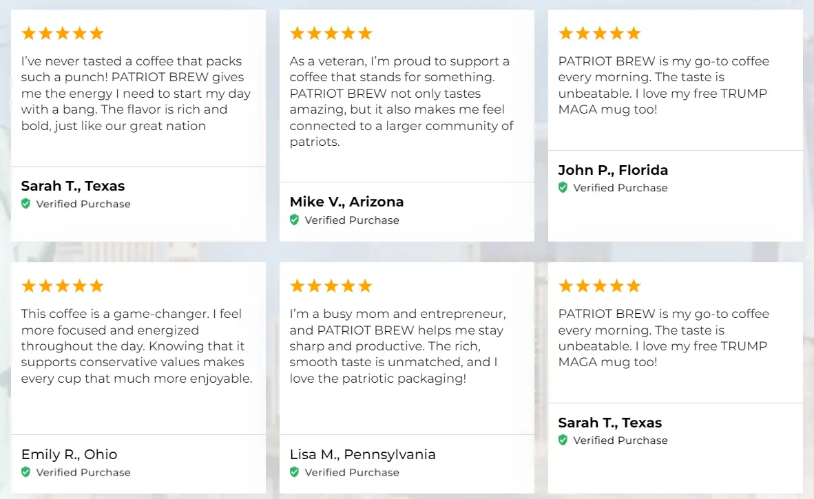Click Verified Purchase label under Lisa M.

(x=352, y=473)
